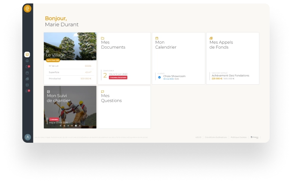Open sidebar folder icon with red badge
Viewport: 292px width, 184px height.
(27, 67)
